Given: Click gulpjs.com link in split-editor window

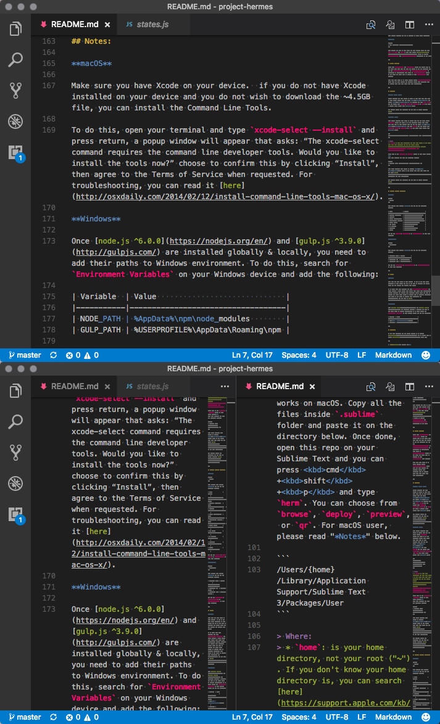Looking at the screenshot, I should point(117,642).
